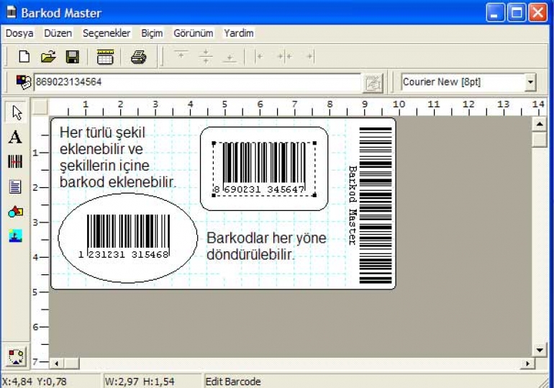The height and width of the screenshot is (388, 554).
Task: Open the Seçenekler menu
Action: coord(106,33)
